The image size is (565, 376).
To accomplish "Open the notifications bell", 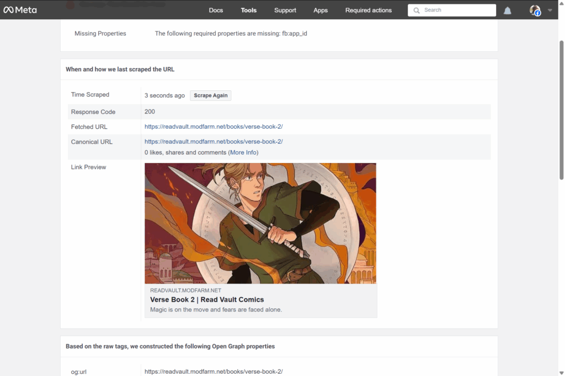I will point(507,10).
